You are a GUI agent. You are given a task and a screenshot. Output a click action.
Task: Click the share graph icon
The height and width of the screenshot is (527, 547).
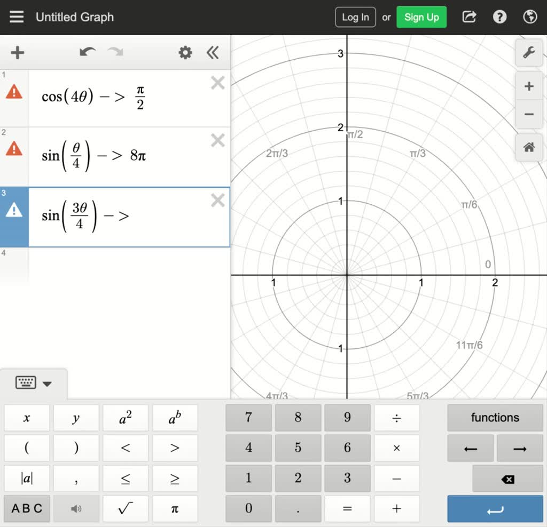[x=469, y=17]
